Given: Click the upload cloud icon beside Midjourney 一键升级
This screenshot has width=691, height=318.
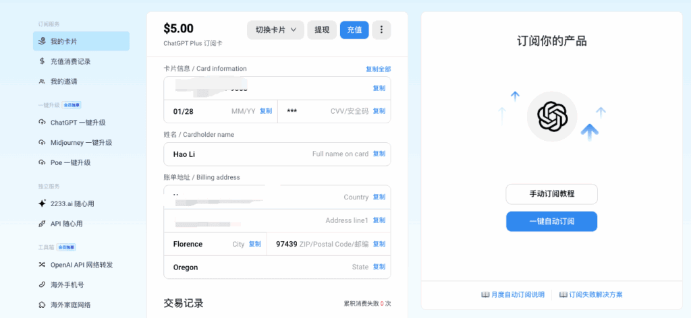Looking at the screenshot, I should click(42, 143).
